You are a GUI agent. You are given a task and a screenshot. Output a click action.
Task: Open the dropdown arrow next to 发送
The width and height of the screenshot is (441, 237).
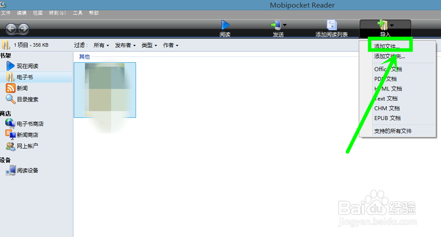[285, 25]
